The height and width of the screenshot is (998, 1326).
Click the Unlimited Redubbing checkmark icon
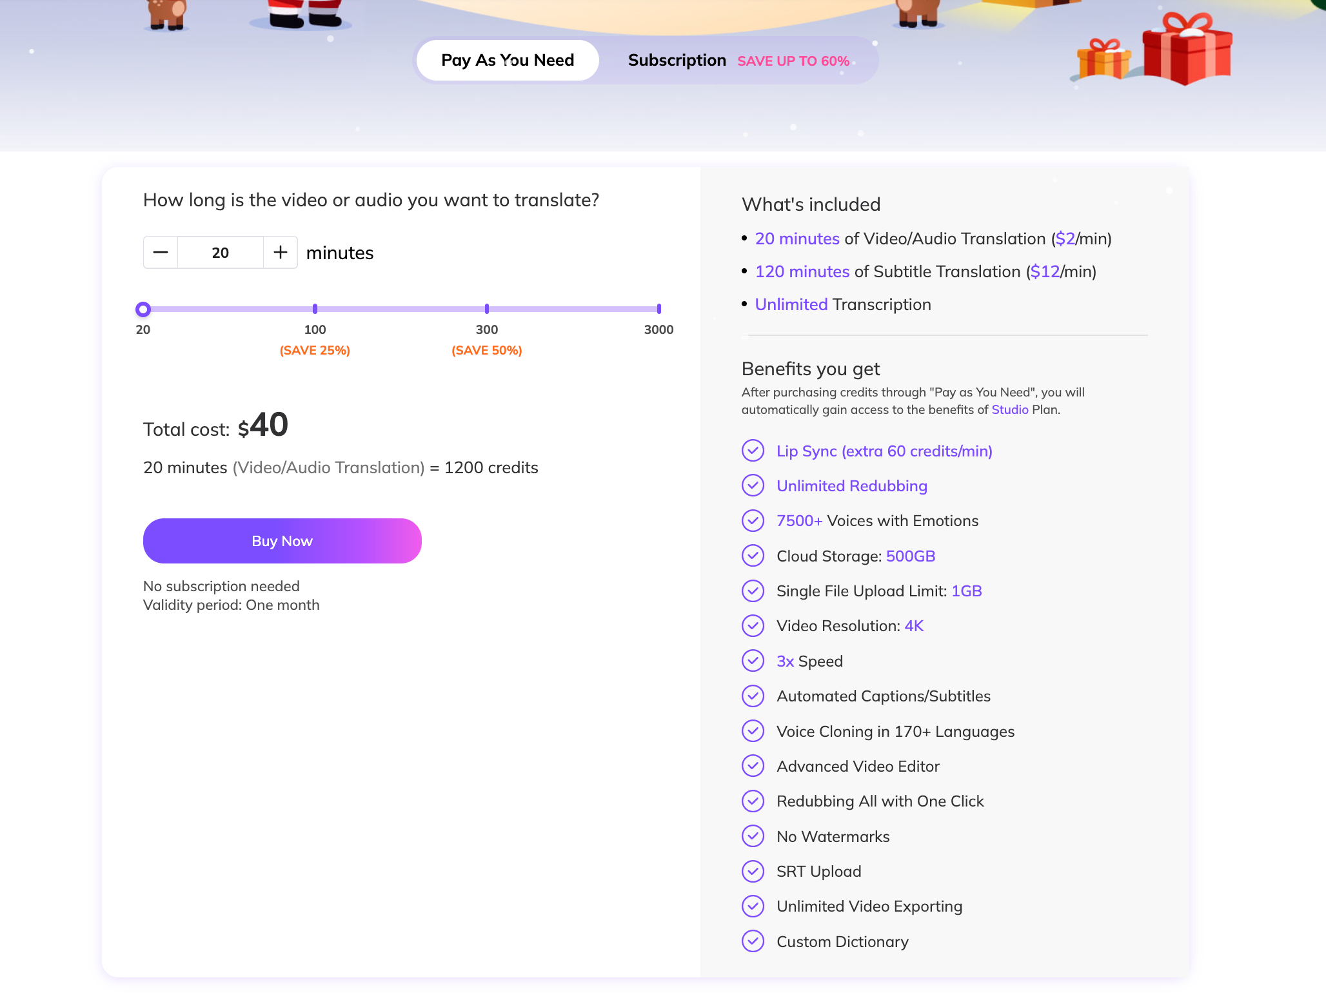[753, 485]
